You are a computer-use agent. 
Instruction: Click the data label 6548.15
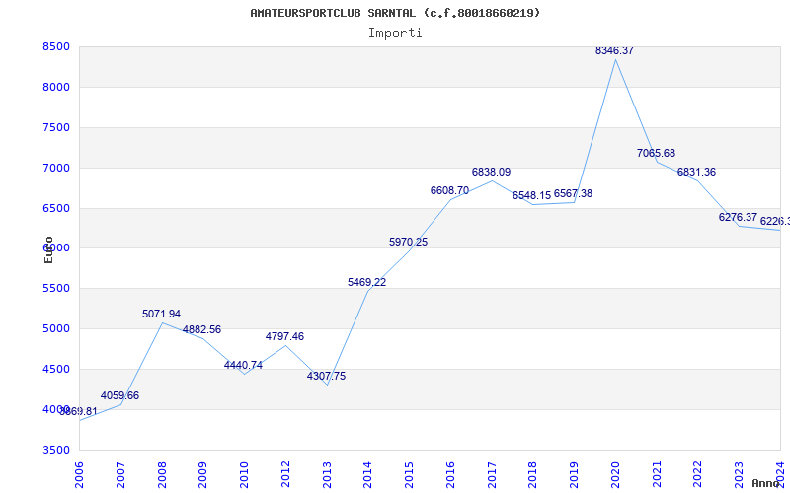[x=531, y=195]
